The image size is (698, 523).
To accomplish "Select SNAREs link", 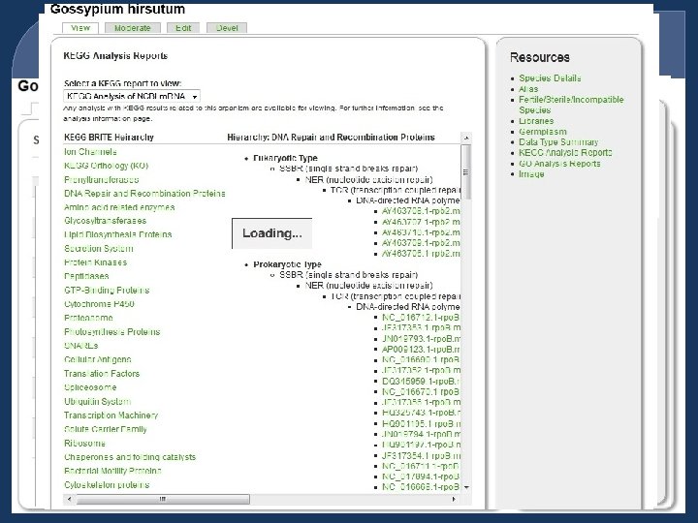I will click(81, 346).
